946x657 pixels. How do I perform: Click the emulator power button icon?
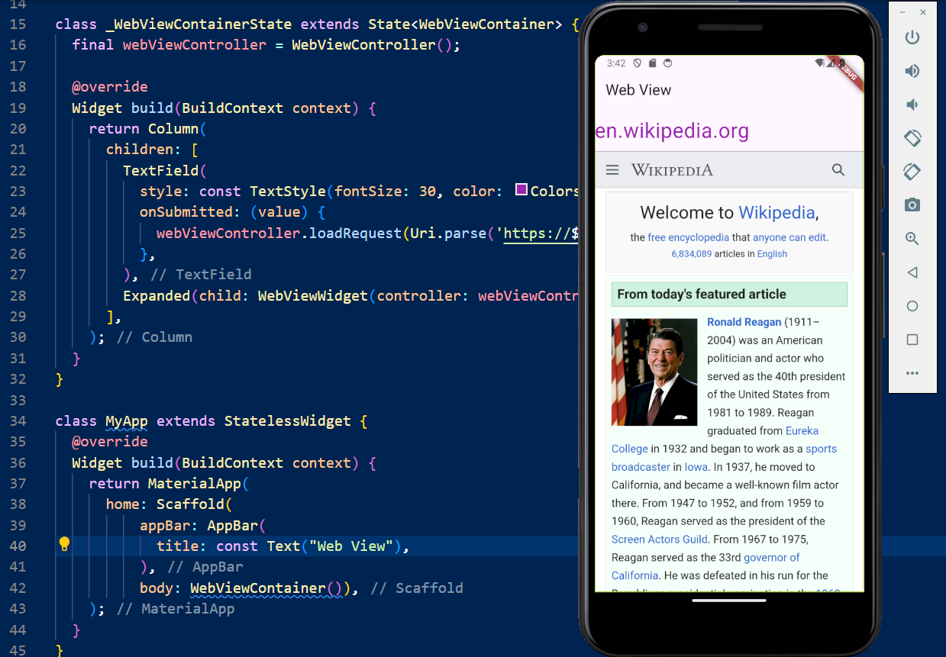point(912,37)
